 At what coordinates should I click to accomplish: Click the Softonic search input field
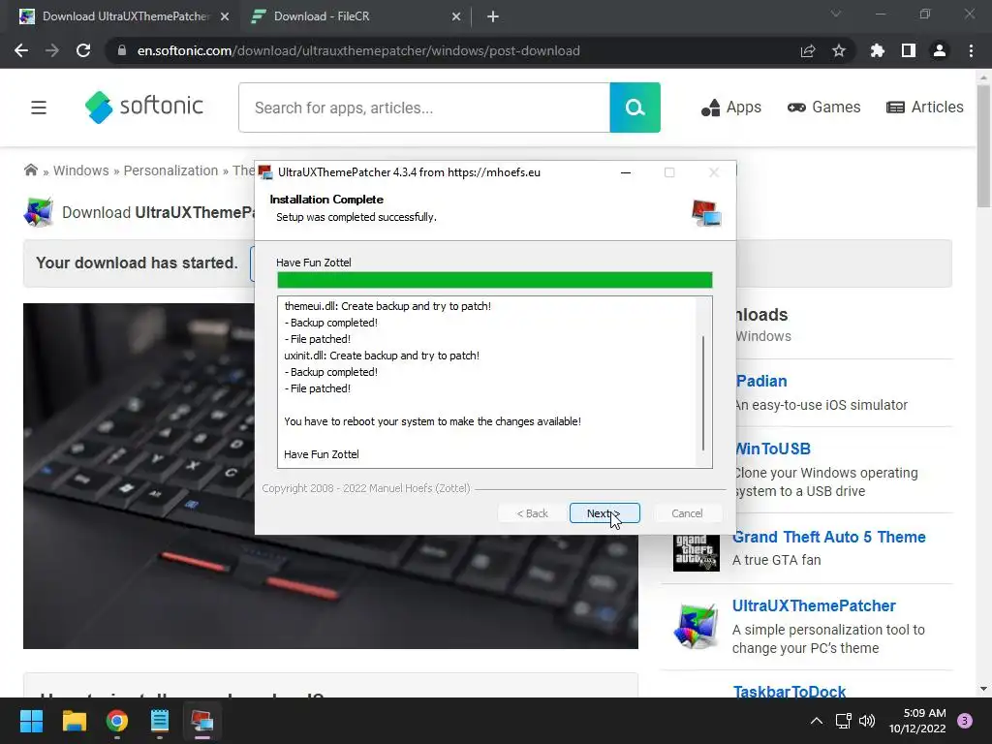coord(424,108)
